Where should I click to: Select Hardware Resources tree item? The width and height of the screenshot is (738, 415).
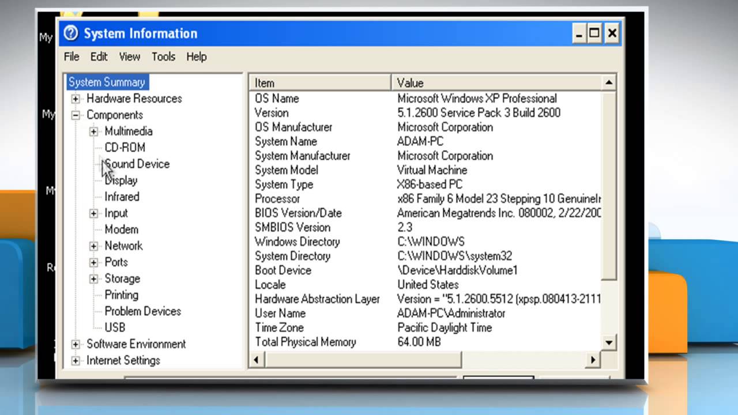[134, 99]
